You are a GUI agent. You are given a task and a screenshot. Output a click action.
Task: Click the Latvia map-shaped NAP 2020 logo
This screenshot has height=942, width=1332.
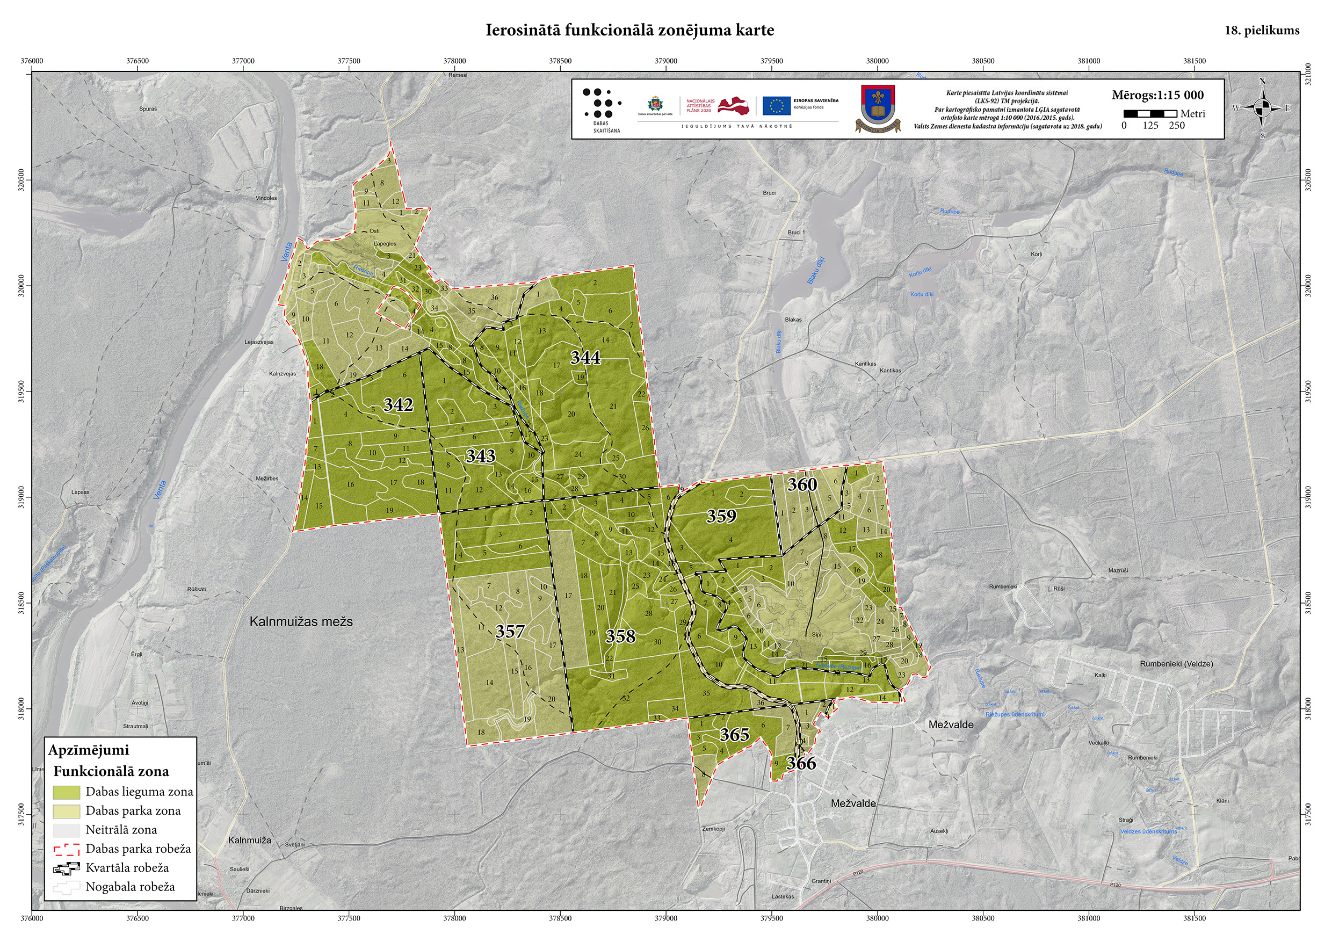coord(733,106)
